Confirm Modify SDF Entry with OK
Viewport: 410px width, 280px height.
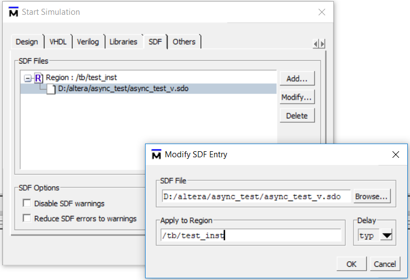coord(351,264)
